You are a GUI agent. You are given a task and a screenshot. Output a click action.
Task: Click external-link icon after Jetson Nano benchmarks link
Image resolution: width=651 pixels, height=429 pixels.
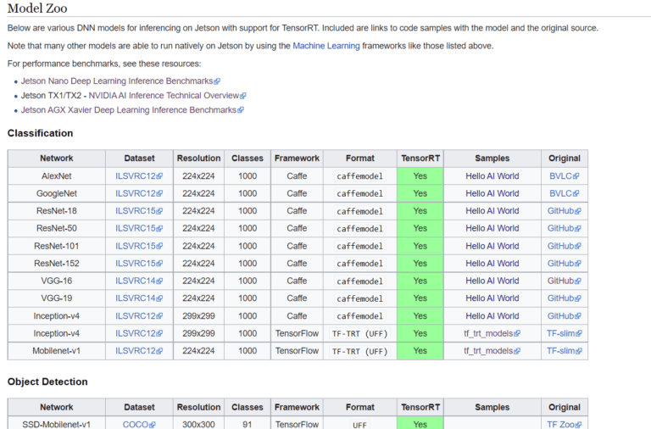(217, 82)
